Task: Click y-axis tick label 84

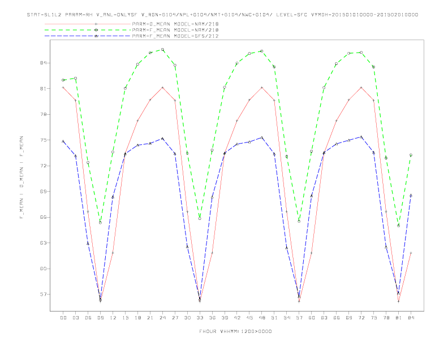Action: coord(43,63)
